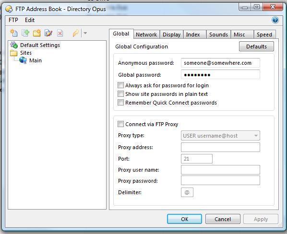
Task: Expand the connect button dropdown arrow
Action: [85, 33]
